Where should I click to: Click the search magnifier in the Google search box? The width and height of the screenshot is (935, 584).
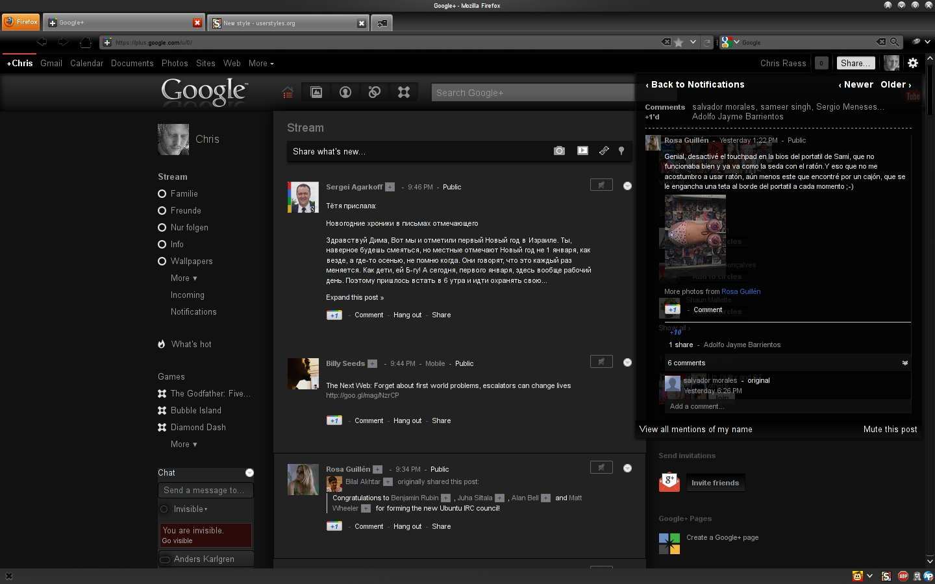click(894, 42)
